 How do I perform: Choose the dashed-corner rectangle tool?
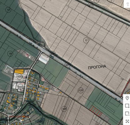(x=127, y=113)
